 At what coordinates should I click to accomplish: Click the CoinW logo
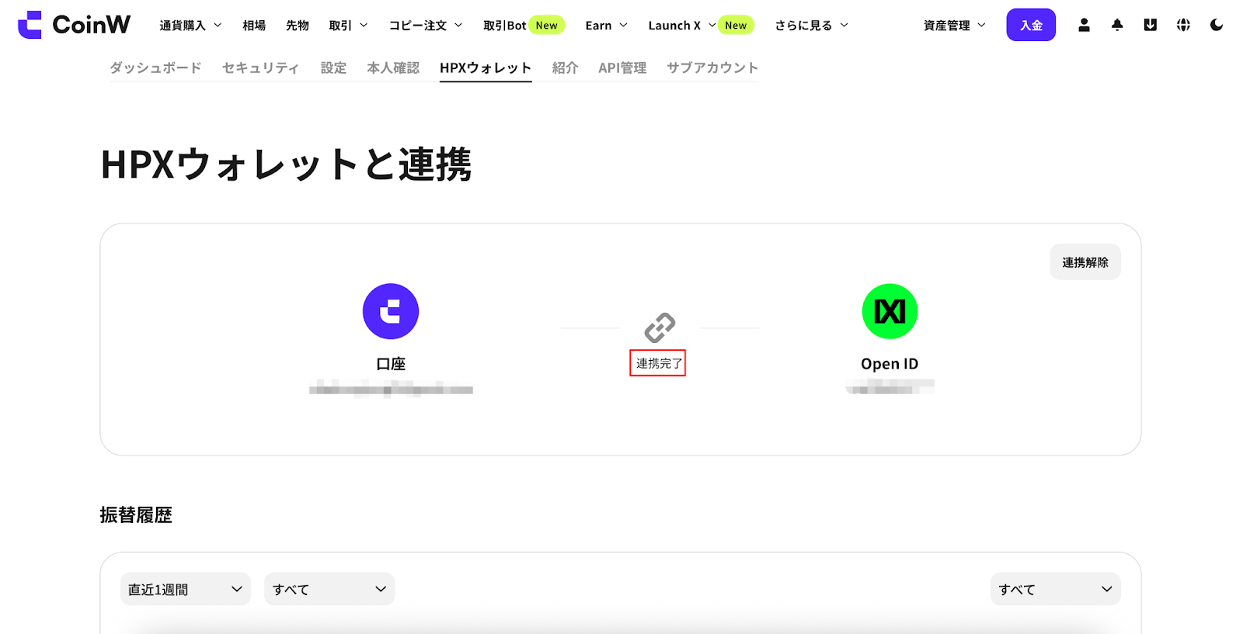click(x=75, y=25)
